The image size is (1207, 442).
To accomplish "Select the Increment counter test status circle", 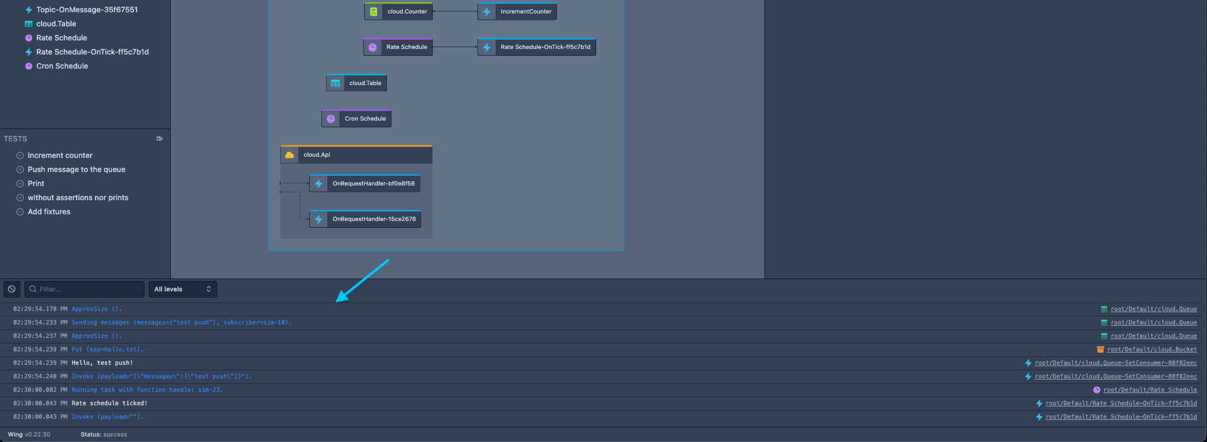I will tap(20, 155).
